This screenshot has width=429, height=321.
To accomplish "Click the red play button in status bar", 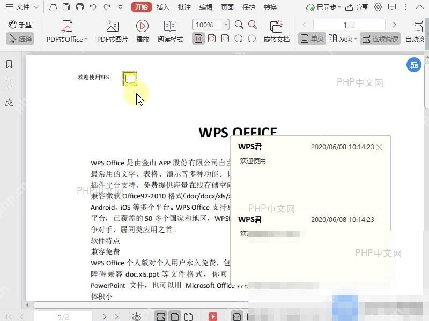I will [212, 317].
